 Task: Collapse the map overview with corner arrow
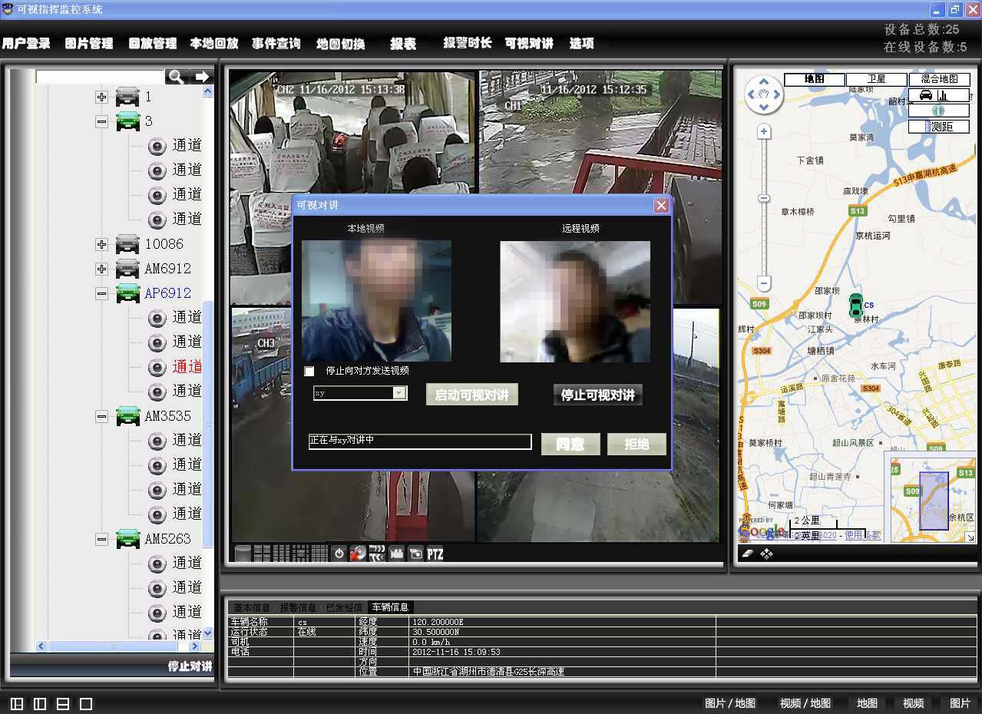(x=970, y=537)
